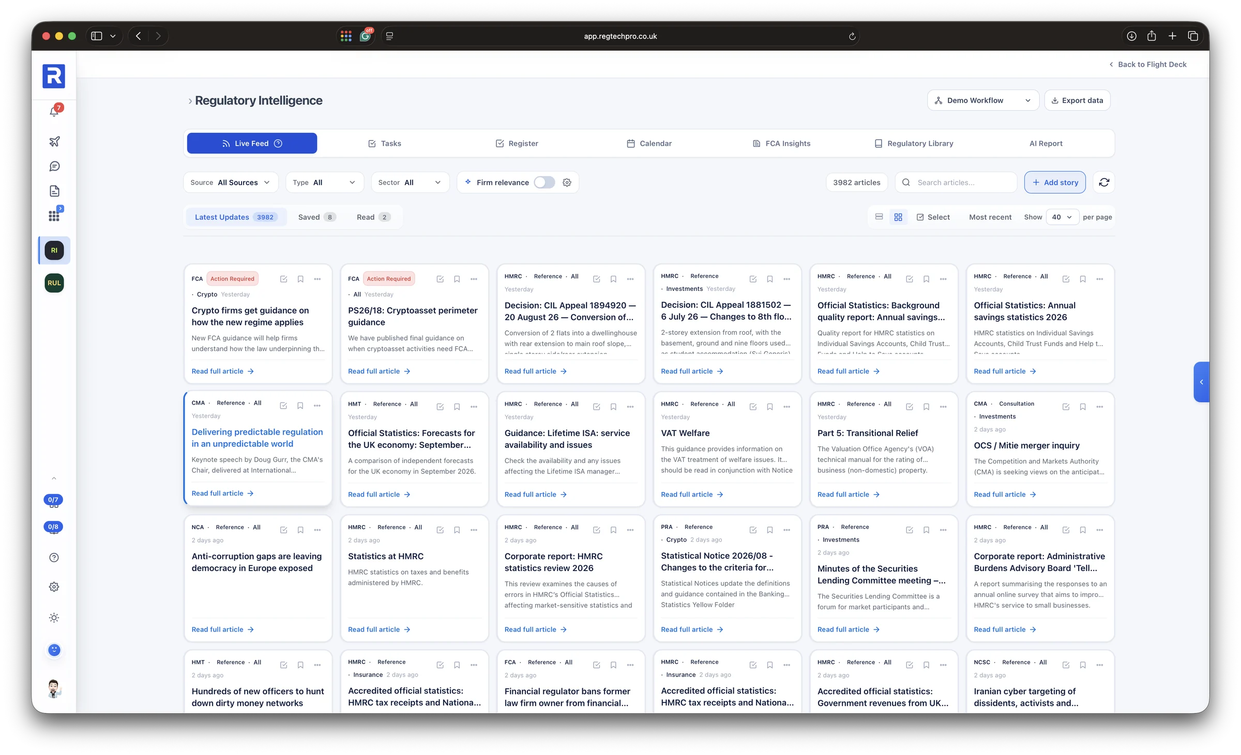The image size is (1241, 755).
Task: Change Show 40 per page dropdown
Action: point(1062,217)
